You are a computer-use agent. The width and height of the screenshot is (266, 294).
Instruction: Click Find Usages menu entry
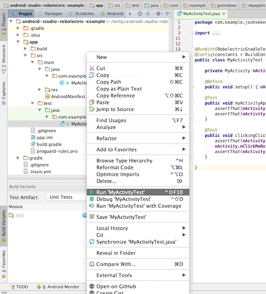point(138,120)
